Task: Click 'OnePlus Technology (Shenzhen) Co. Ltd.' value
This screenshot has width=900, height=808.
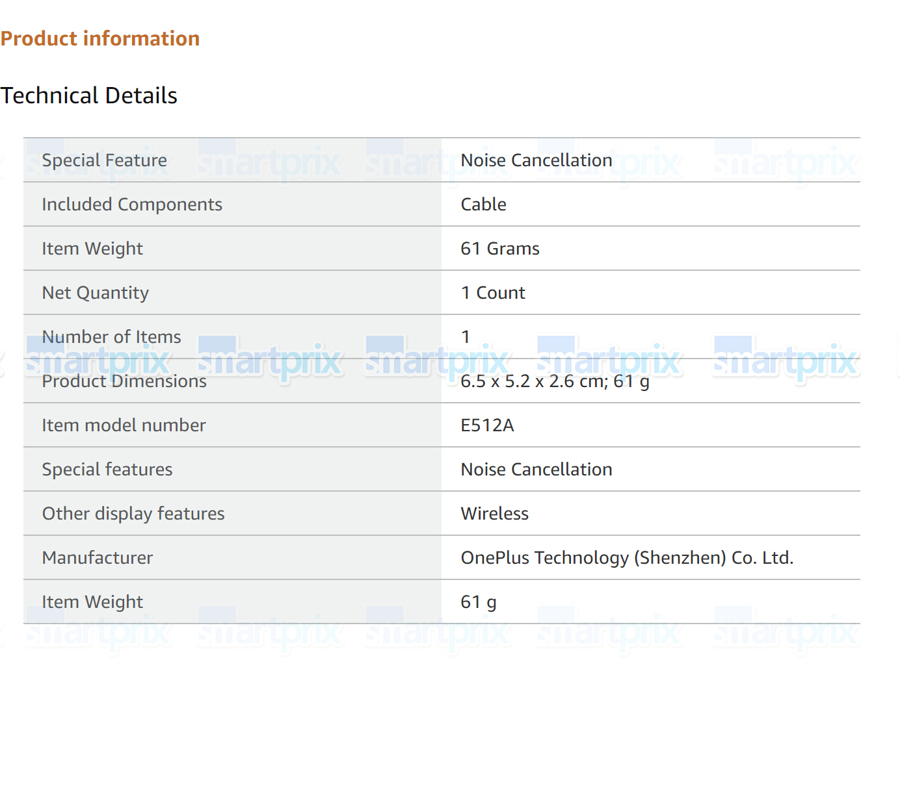Action: pos(627,558)
